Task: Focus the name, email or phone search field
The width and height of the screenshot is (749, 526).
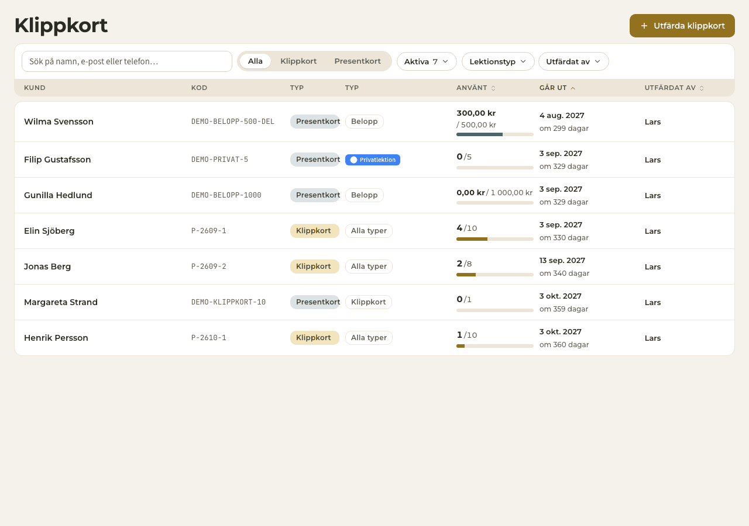Action: [x=127, y=61]
